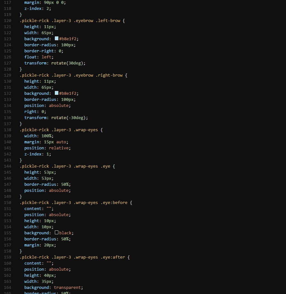Click line number 159 in gutter
Image resolution: width=286 pixels, height=294 pixels.
pos(7,257)
